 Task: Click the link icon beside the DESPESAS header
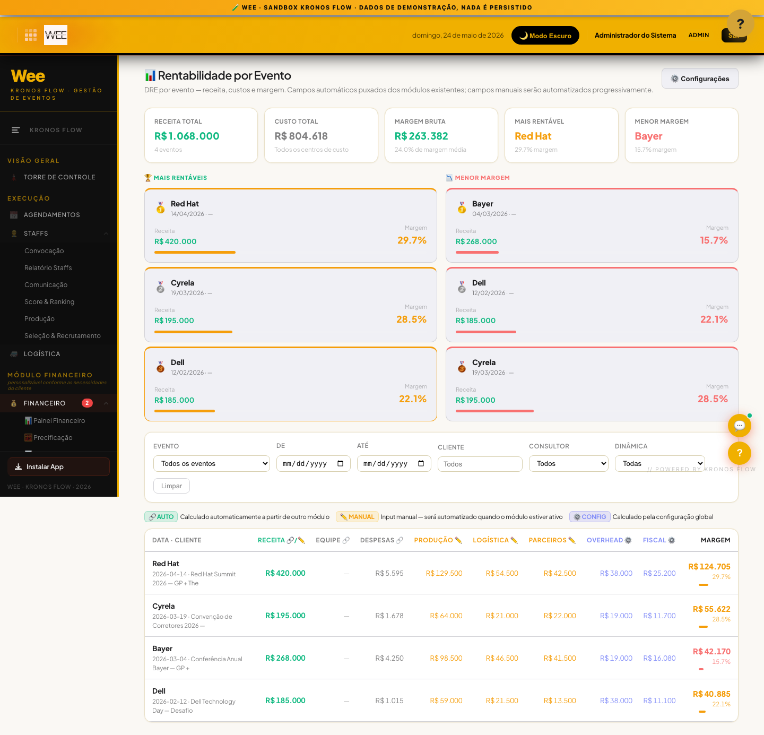400,540
